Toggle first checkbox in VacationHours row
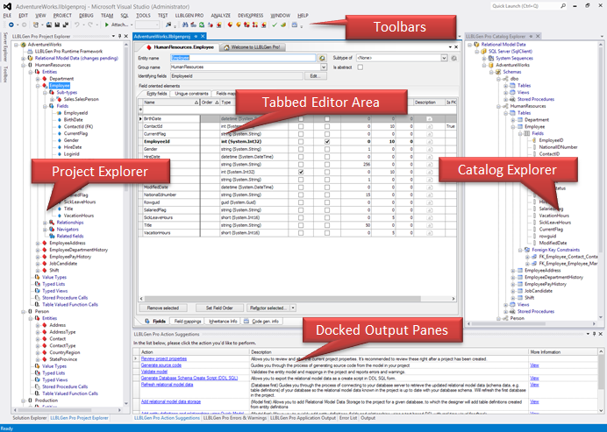Image resolution: width=607 pixels, height=432 pixels. (x=301, y=233)
